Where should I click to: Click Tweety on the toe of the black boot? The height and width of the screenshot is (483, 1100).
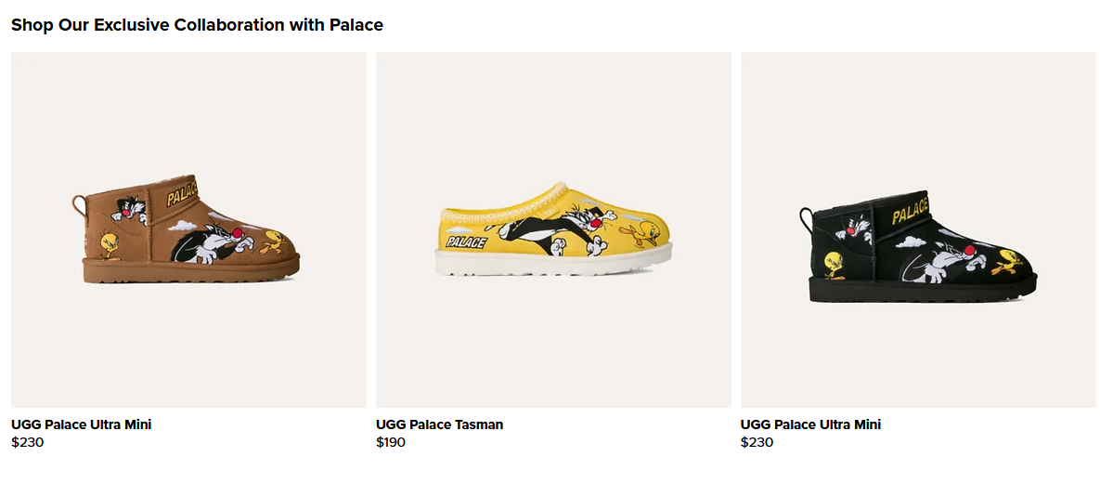point(1008,258)
